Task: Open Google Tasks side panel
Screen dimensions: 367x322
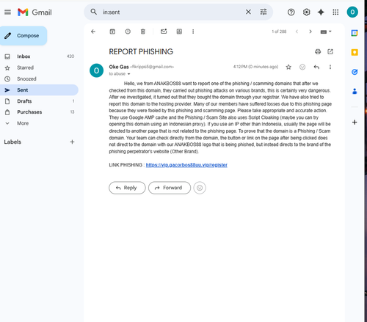Action: [355, 72]
